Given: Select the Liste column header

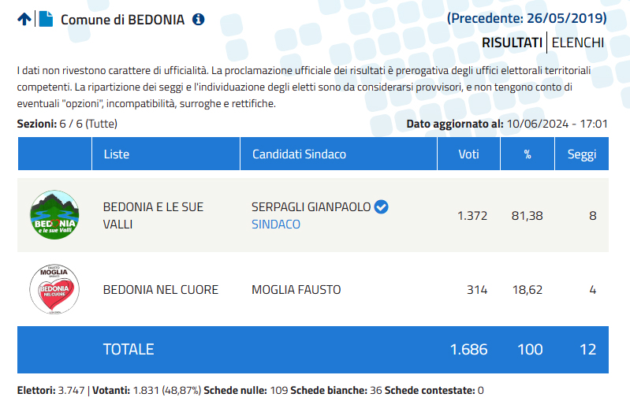Looking at the screenshot, I should [x=166, y=154].
